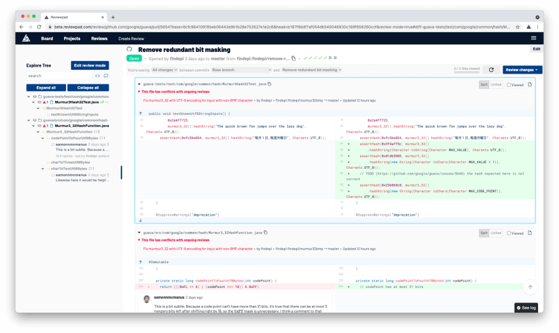Open the Base branch commit dropdown
Screen dimensions: 559x333
pyautogui.click(x=241, y=70)
